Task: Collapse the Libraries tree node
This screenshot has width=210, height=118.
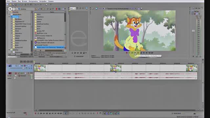Action: coord(9,50)
